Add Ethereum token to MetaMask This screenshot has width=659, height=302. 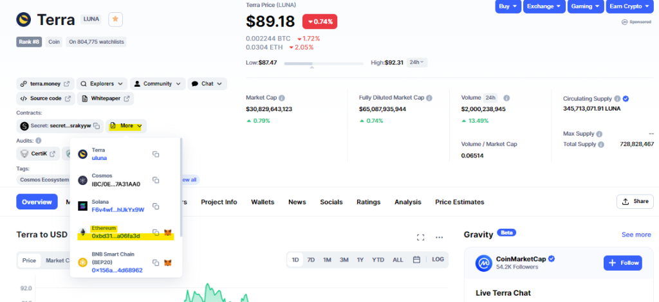click(168, 233)
